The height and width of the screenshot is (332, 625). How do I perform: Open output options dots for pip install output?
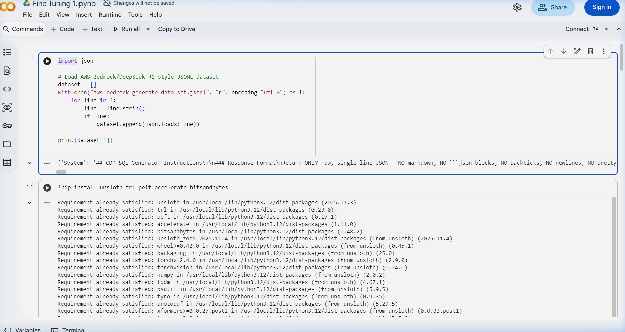pos(47,203)
